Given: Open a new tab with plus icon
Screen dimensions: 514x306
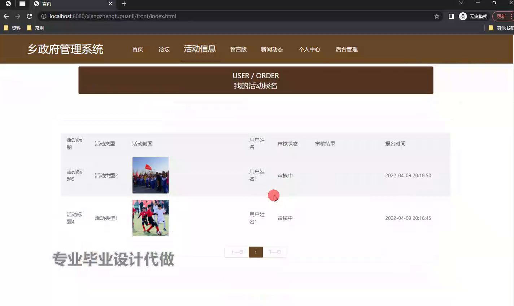Looking at the screenshot, I should click(124, 4).
